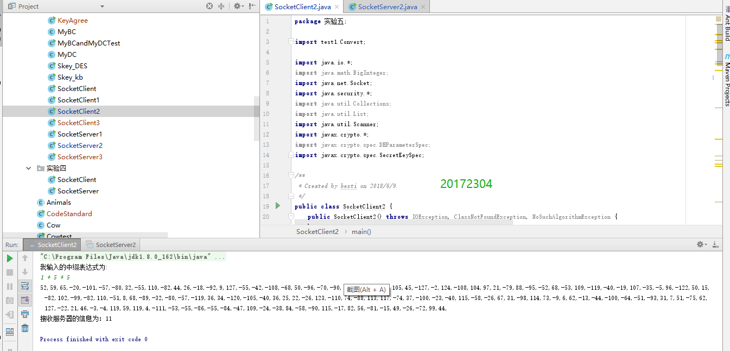
Task: Open the Run panel gear settings menu
Action: point(702,245)
